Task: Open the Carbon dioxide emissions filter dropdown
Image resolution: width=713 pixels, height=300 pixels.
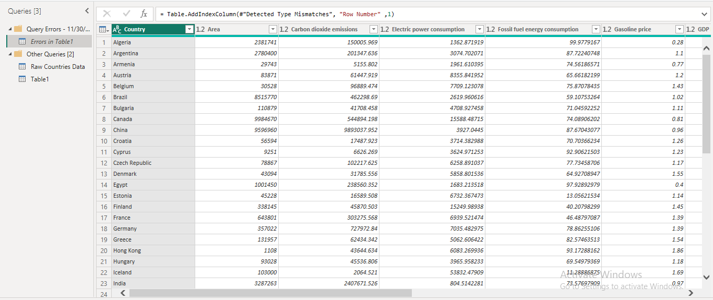Action: click(x=373, y=30)
